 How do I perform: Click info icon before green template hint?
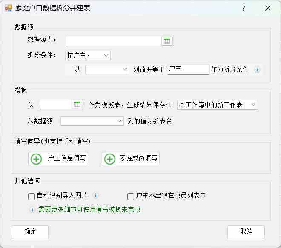click(32, 210)
